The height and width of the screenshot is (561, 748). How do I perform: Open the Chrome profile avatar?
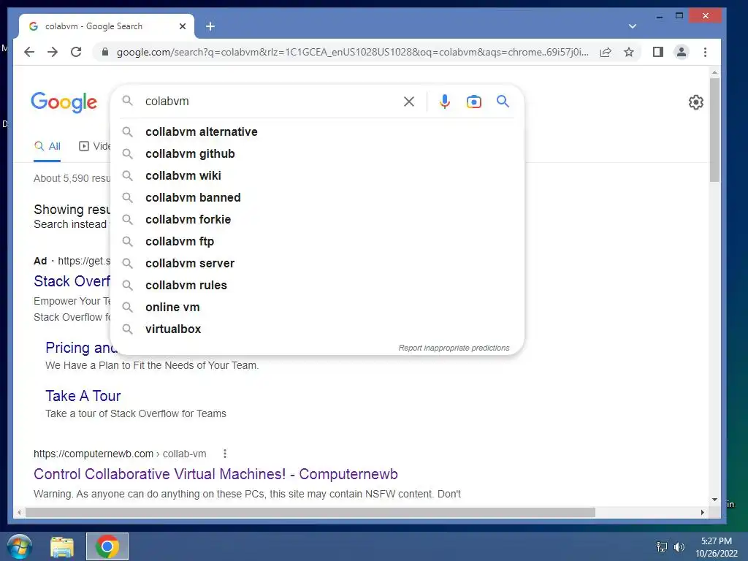tap(682, 52)
